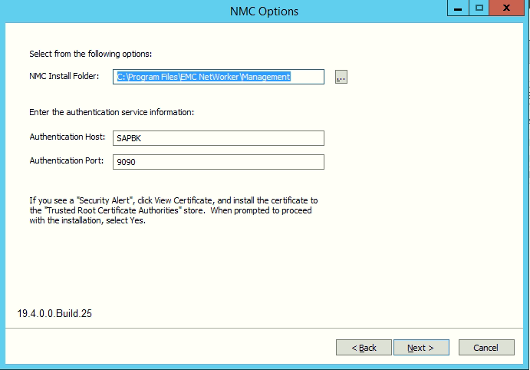This screenshot has width=530, height=370.
Task: Click the 'with the installation, select Yes' line
Action: [87, 220]
